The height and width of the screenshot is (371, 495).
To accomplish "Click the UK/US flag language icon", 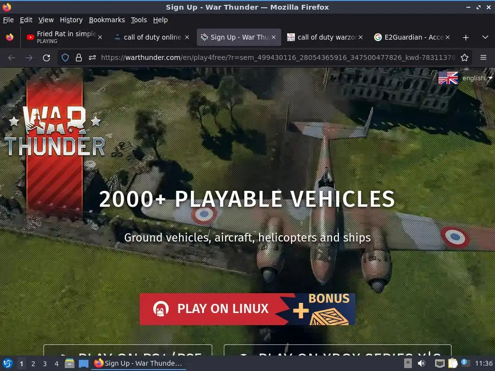I will pos(448,78).
